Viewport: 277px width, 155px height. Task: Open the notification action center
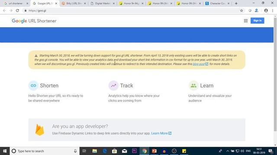pyautogui.click(x=271, y=151)
